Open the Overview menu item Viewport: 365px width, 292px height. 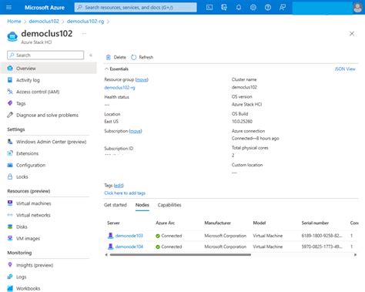coord(49,69)
